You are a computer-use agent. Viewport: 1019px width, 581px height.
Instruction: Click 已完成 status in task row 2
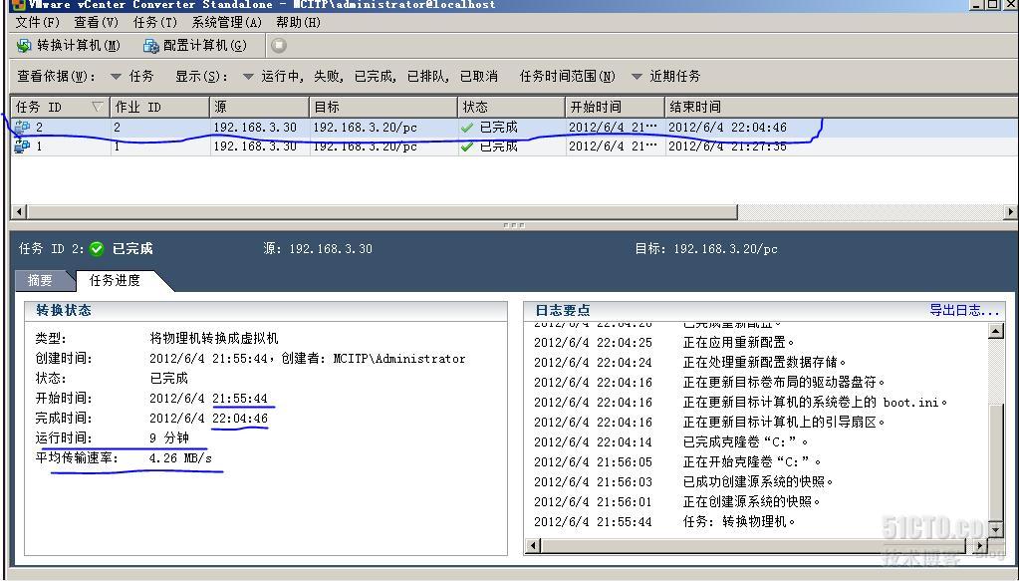pyautogui.click(x=498, y=128)
